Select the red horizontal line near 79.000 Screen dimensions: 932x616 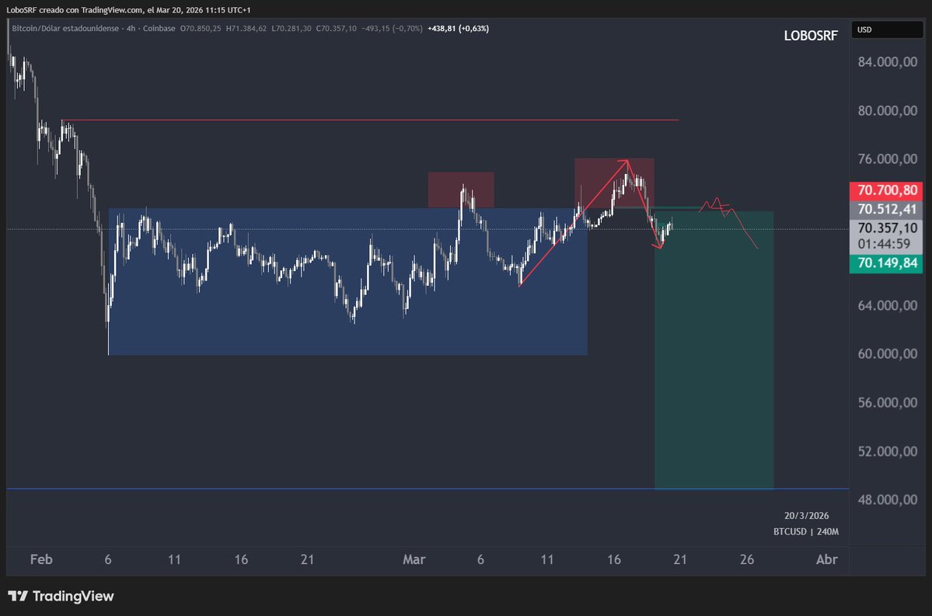[370, 120]
